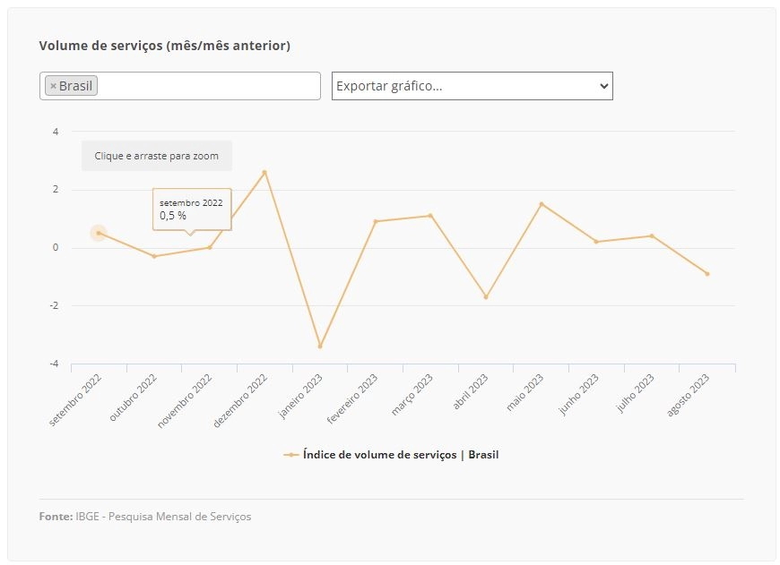Select the abril 2023 data point
This screenshot has width=780, height=565.
486,297
